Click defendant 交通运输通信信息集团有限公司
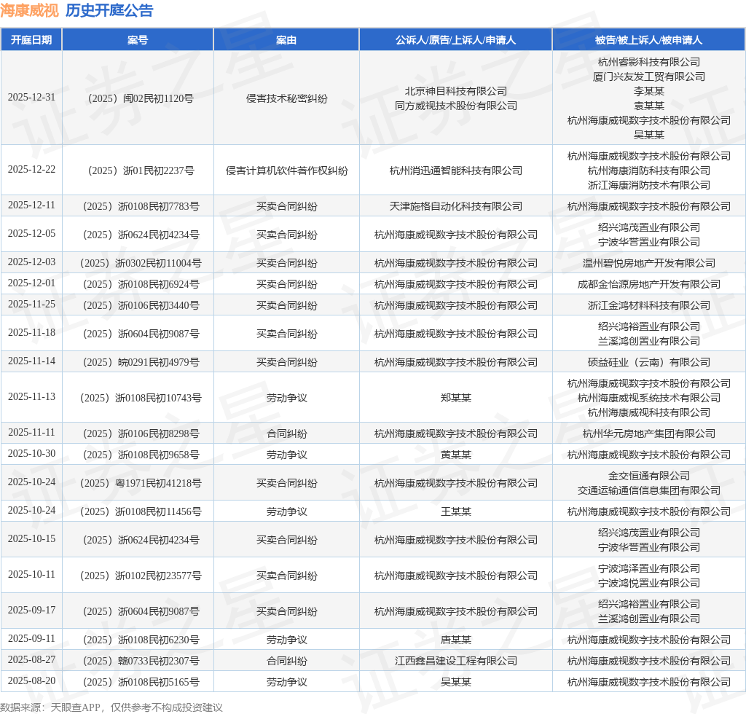This screenshot has height=714, width=746. 648,490
